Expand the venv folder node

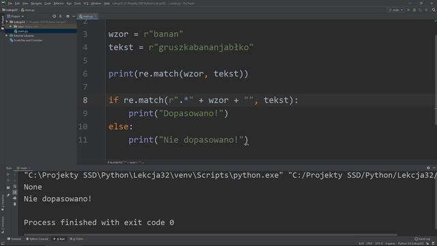[11, 26]
